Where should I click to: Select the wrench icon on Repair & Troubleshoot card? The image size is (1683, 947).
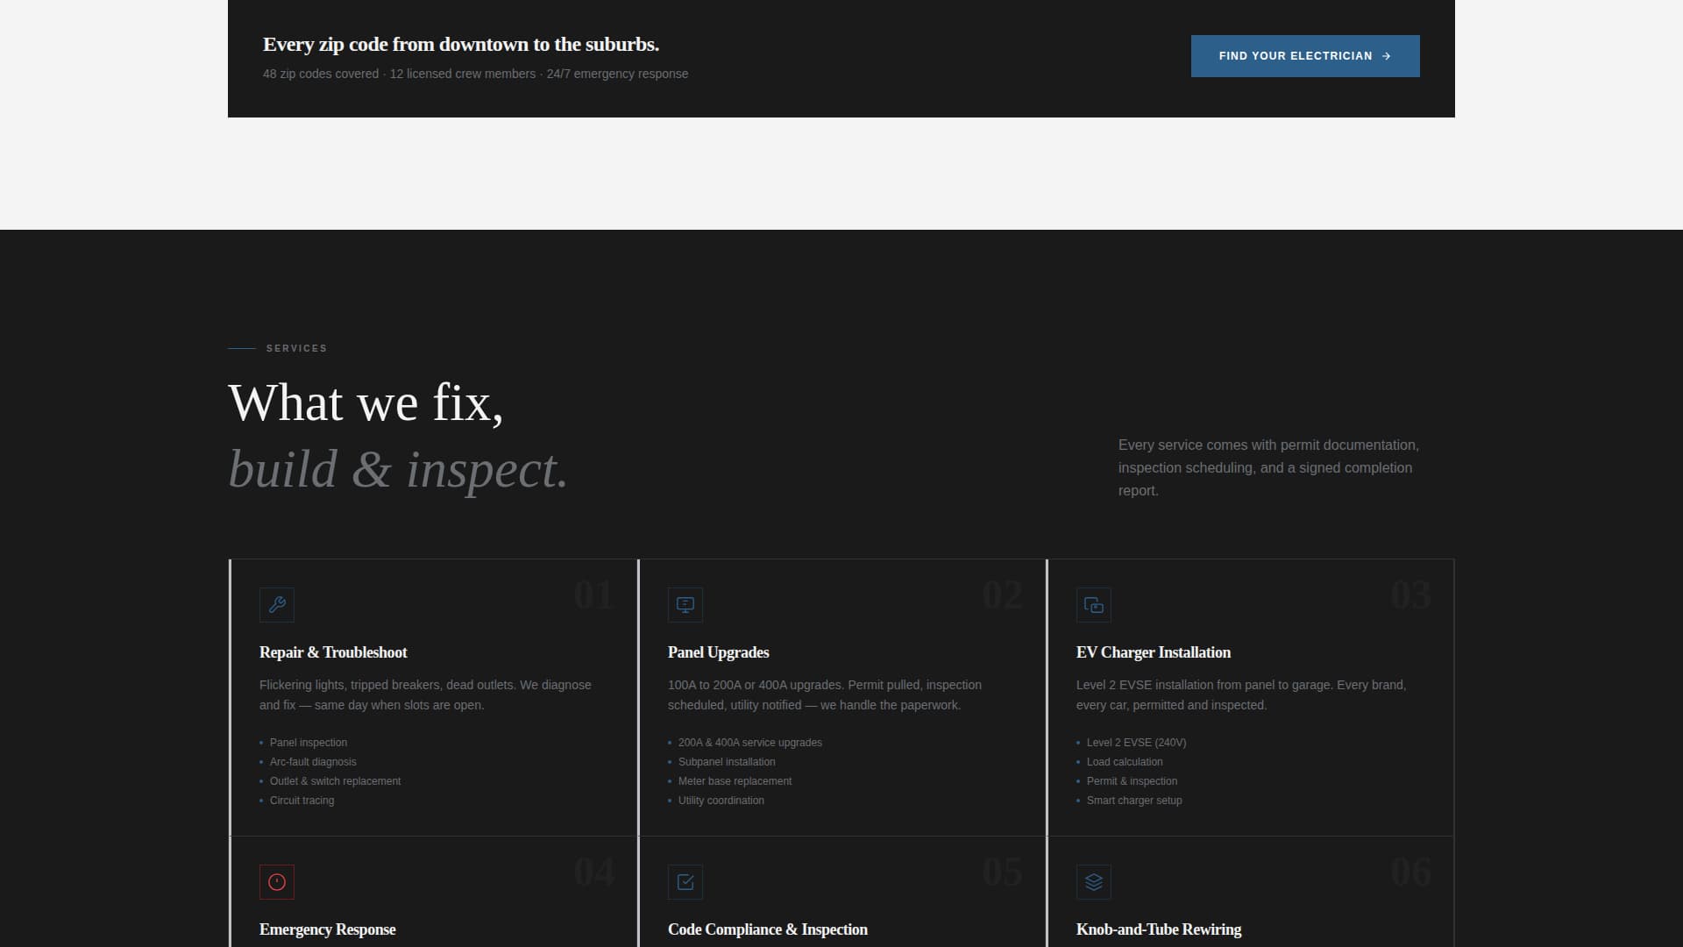[x=277, y=605]
